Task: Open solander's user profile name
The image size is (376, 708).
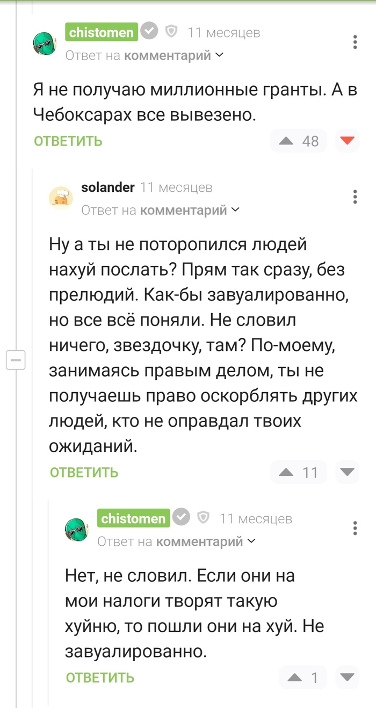Action: [107, 187]
